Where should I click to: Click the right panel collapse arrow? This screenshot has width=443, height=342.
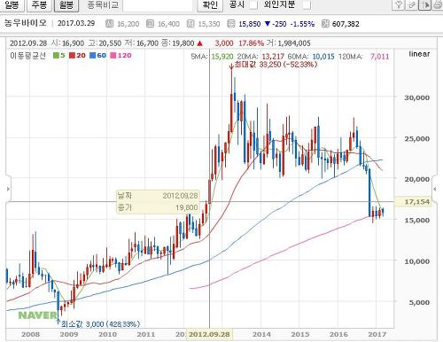435,189
